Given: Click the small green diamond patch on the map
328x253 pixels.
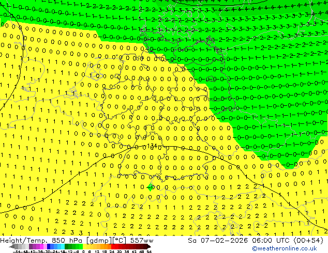Looking at the screenshot, I should coord(150,187).
